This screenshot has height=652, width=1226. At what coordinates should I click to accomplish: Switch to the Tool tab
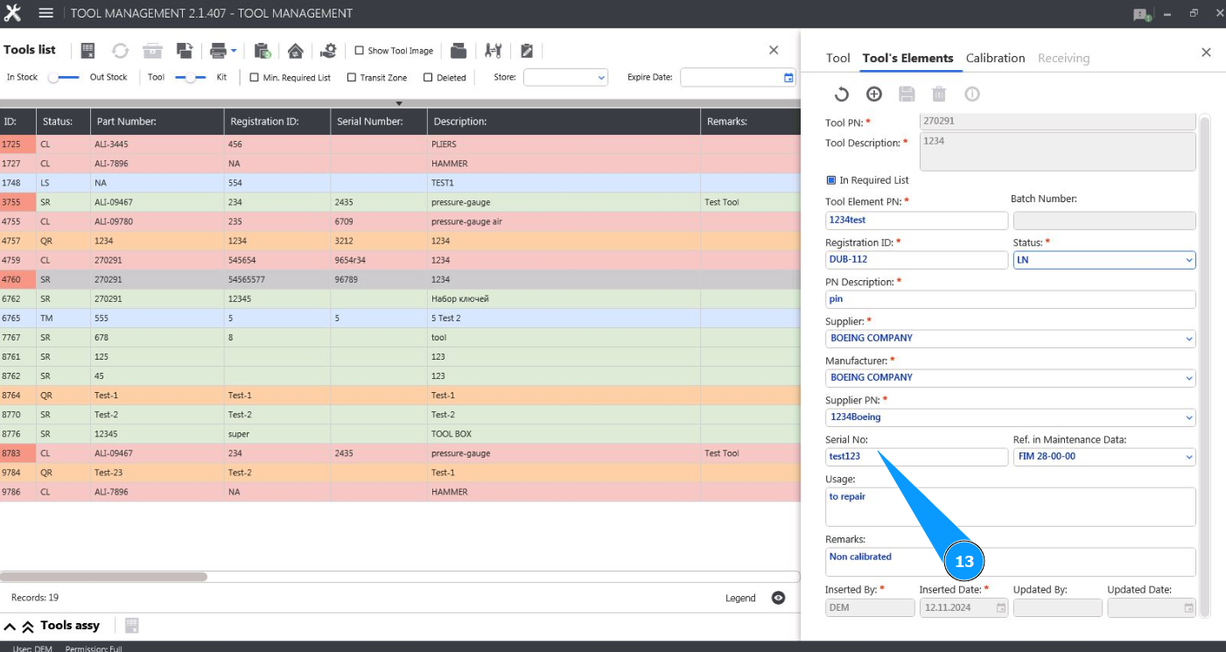[x=837, y=58]
